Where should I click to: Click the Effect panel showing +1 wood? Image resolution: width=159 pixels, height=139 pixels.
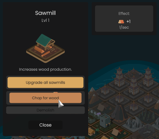[x=124, y=19]
